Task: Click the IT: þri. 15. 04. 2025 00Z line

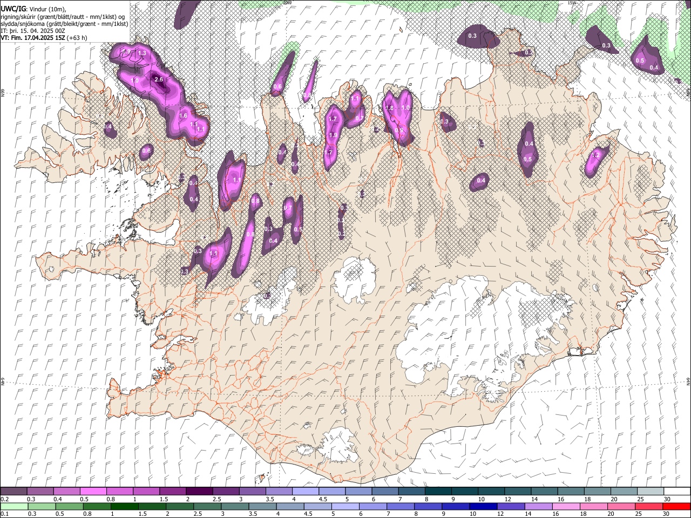Action: (32, 31)
